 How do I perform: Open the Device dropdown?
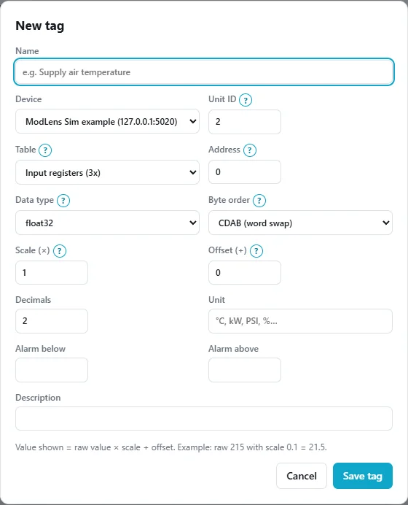107,121
